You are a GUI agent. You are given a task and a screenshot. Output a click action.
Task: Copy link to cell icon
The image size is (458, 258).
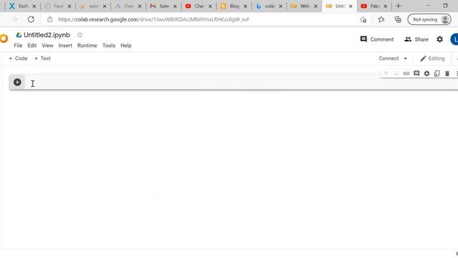click(406, 73)
